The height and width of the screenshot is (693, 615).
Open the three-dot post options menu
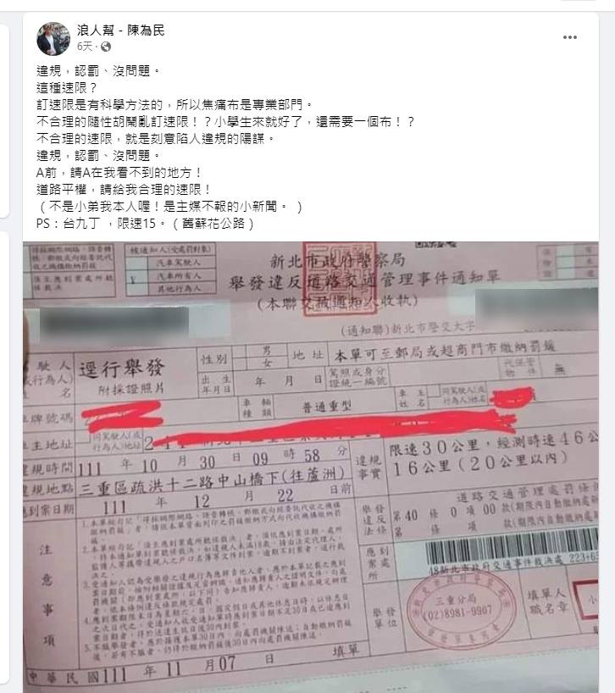click(x=569, y=37)
